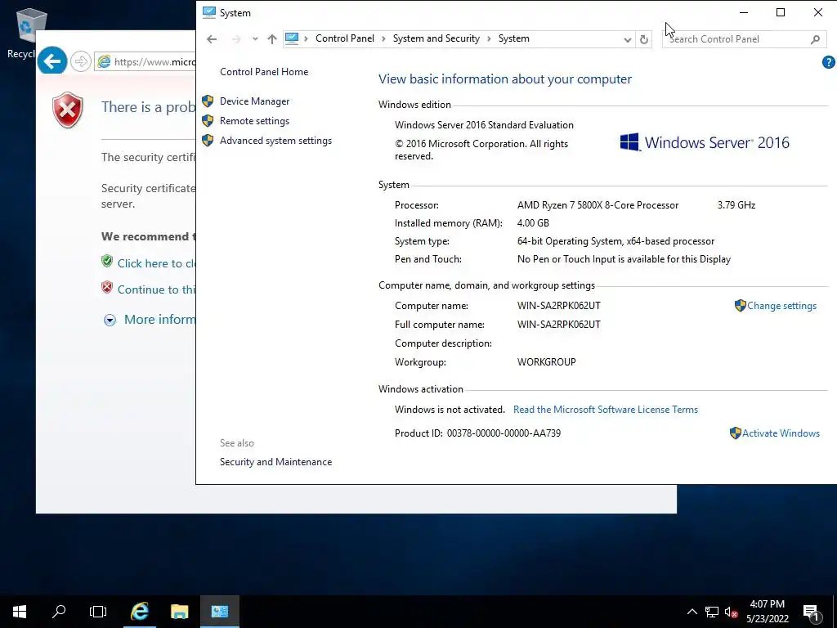Click the search magnifier in Control Panel
Image resolution: width=837 pixels, height=628 pixels.
[x=815, y=39]
